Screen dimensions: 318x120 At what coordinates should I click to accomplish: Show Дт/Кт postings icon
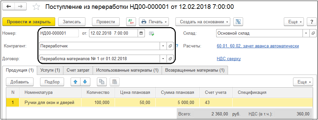pyautogui.click(x=131, y=22)
